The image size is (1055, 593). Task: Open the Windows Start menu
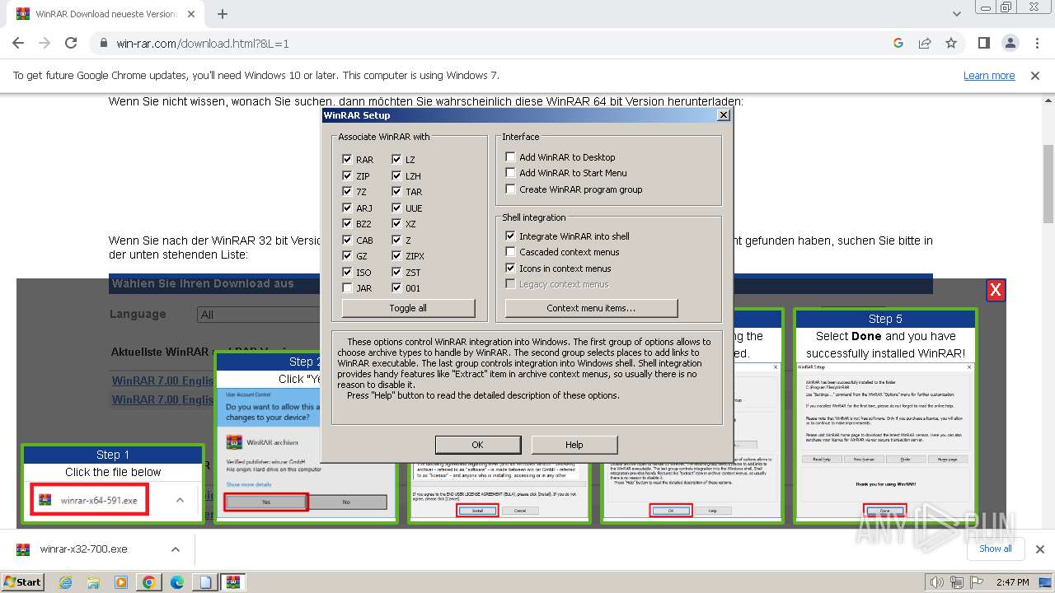tap(23, 582)
